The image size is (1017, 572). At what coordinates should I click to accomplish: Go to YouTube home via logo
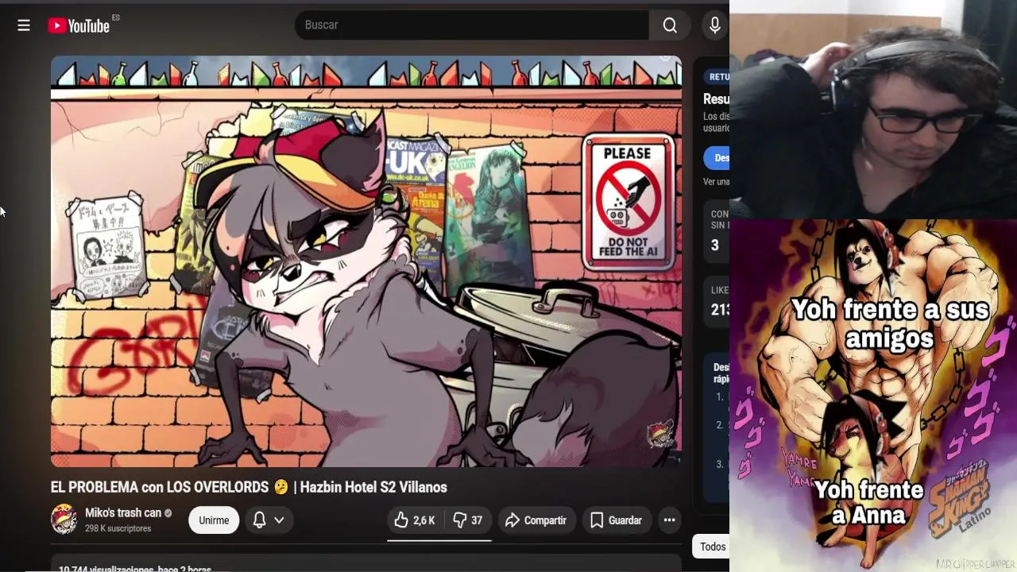[79, 25]
